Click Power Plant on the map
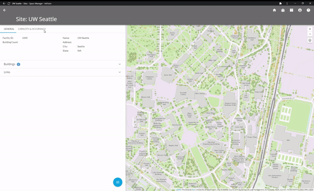Image resolution: width=314 pixels, height=191 pixels. [x=252, y=137]
